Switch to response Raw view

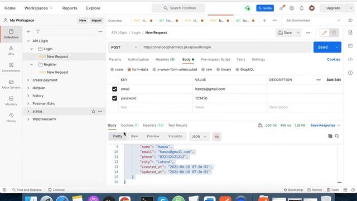pyautogui.click(x=134, y=136)
